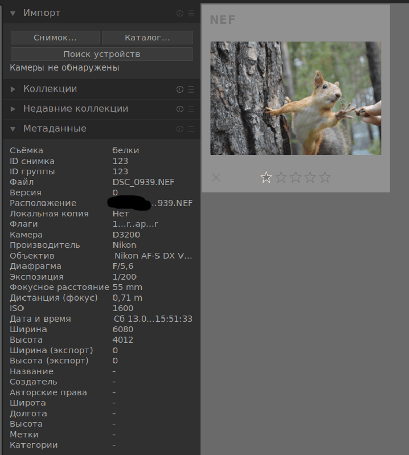The image size is (409, 455).
Task: Click the Каталог... import button
Action: click(x=147, y=38)
